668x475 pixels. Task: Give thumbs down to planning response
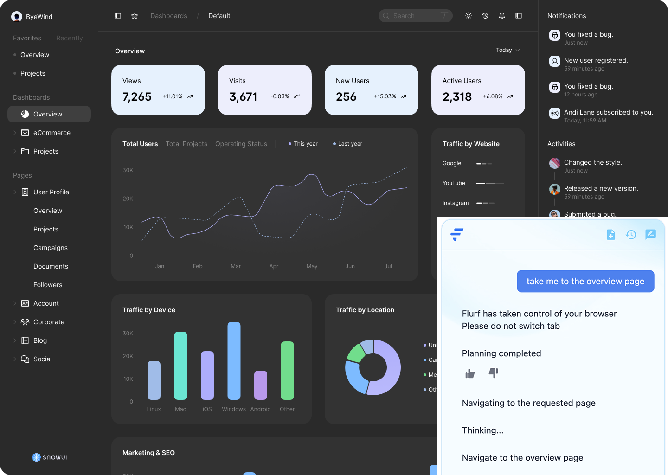tap(493, 372)
